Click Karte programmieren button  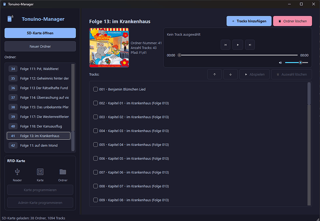pyautogui.click(x=40, y=190)
